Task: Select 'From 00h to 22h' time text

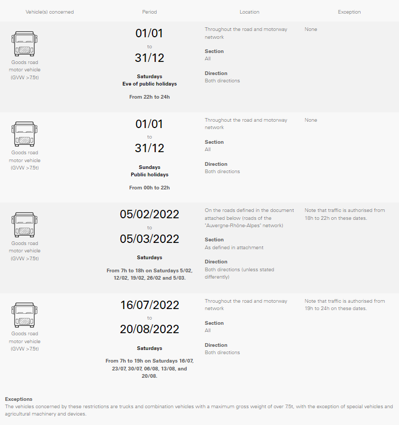Action: pyautogui.click(x=149, y=187)
